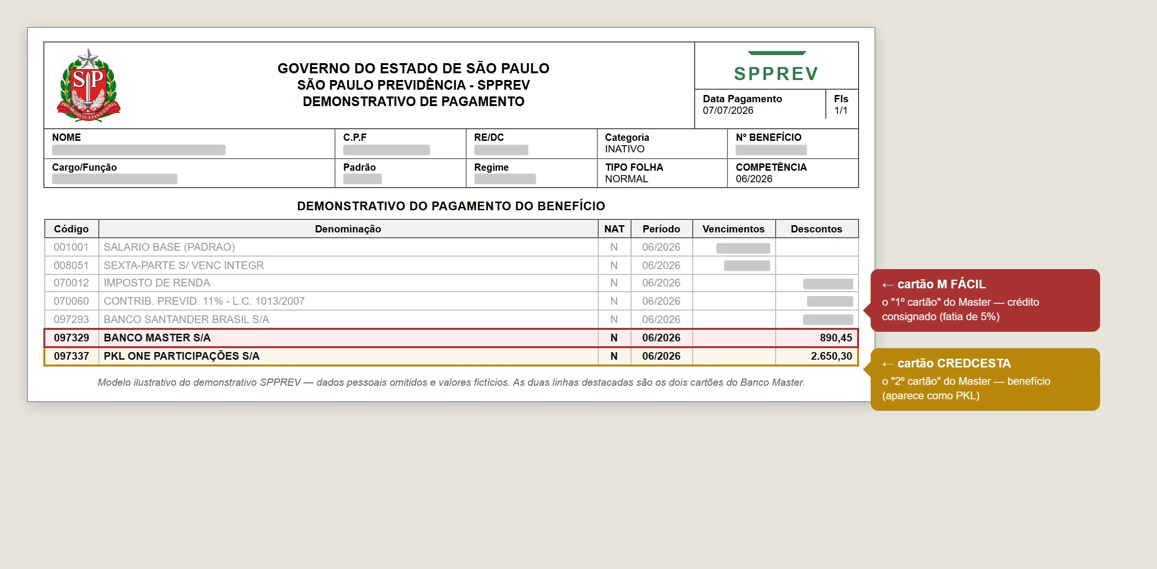Image resolution: width=1157 pixels, height=569 pixels.
Task: Click code 001001 in the table
Action: pos(71,247)
